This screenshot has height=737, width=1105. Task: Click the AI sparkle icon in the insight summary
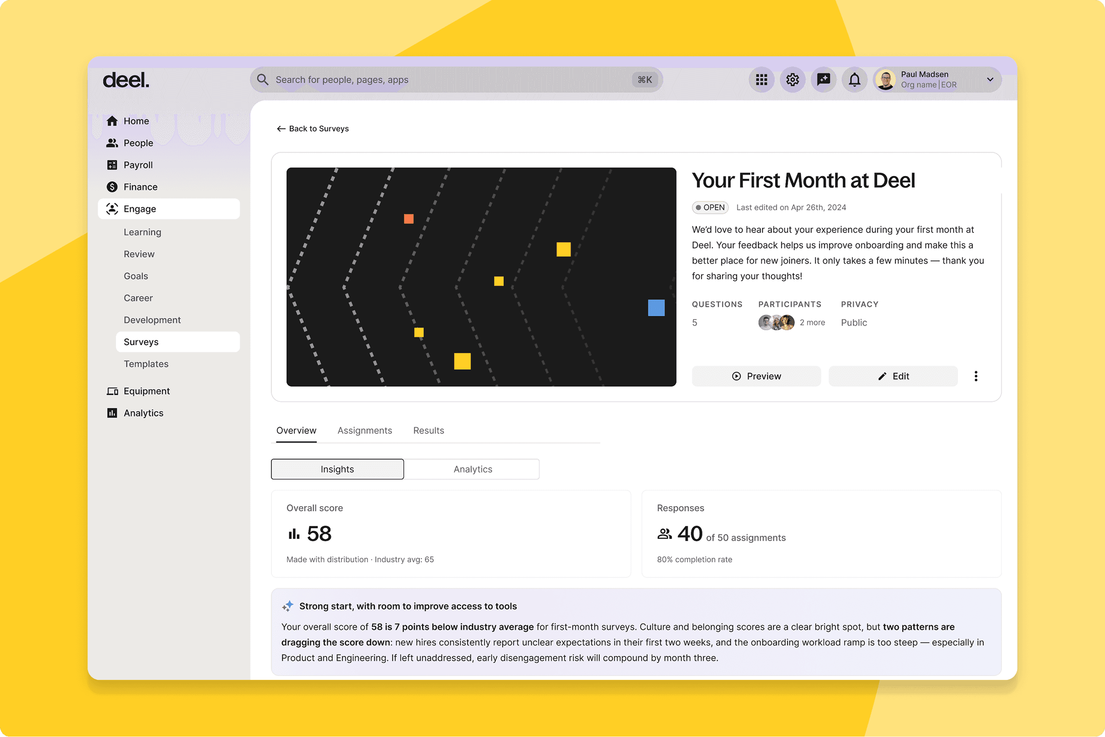click(287, 606)
